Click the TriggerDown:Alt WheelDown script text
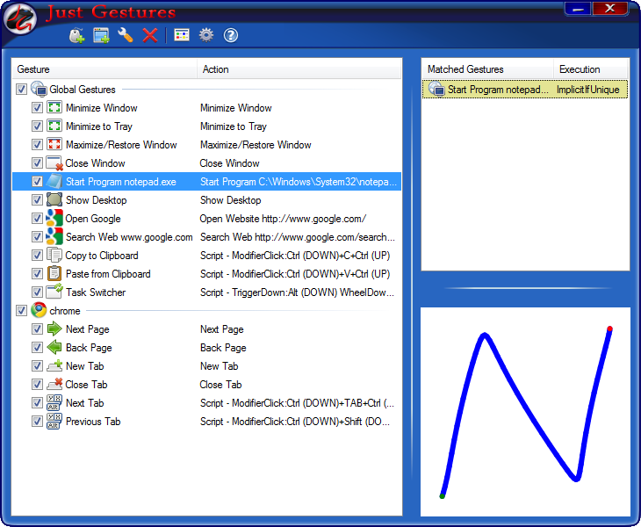Screen dimensions: 641x527 tap(297, 292)
